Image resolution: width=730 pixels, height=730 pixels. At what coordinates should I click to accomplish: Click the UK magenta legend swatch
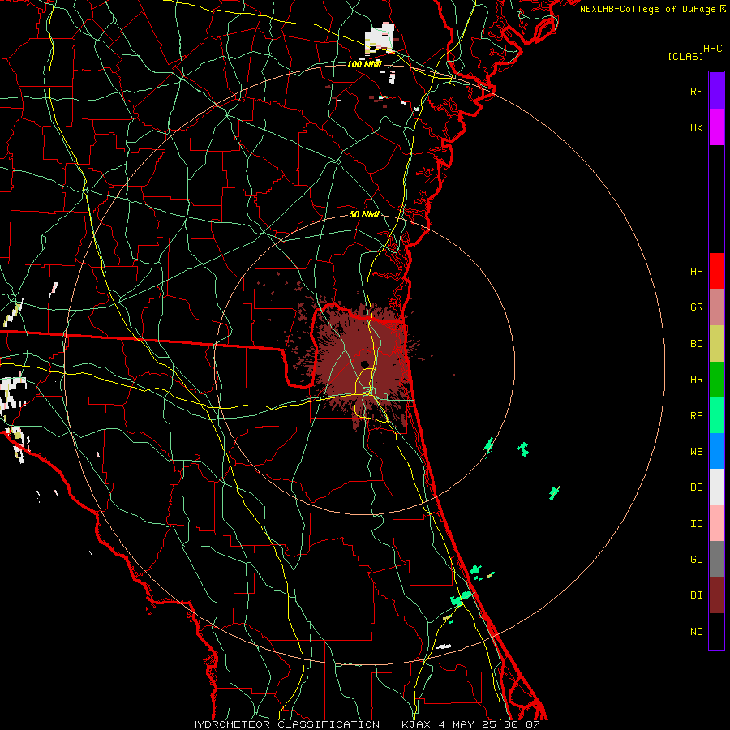pyautogui.click(x=716, y=127)
